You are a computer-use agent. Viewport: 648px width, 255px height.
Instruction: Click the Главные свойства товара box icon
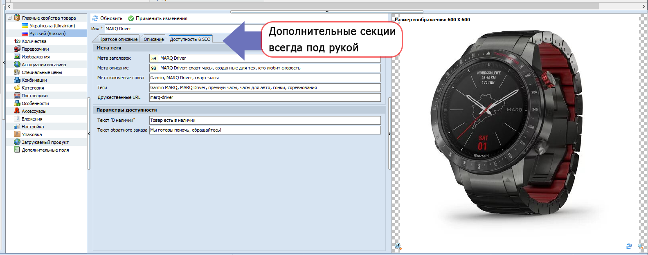[x=17, y=18]
